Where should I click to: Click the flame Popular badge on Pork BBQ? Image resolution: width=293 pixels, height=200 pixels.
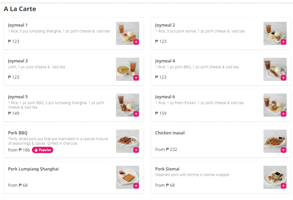(x=42, y=150)
